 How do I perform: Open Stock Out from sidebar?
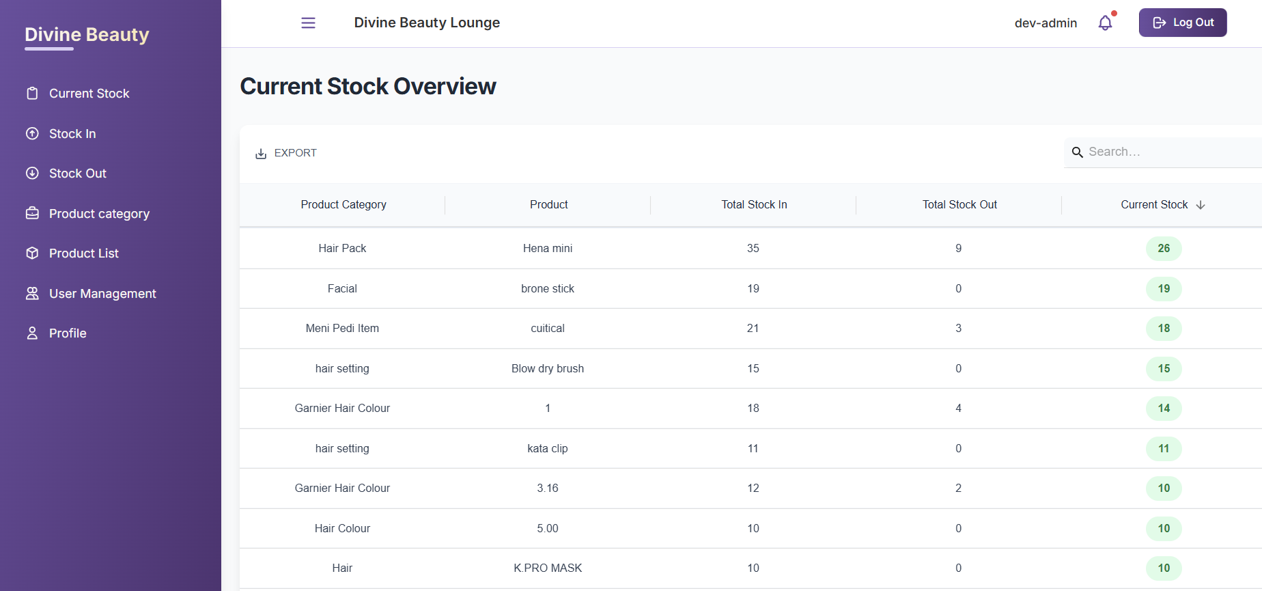[x=78, y=174]
